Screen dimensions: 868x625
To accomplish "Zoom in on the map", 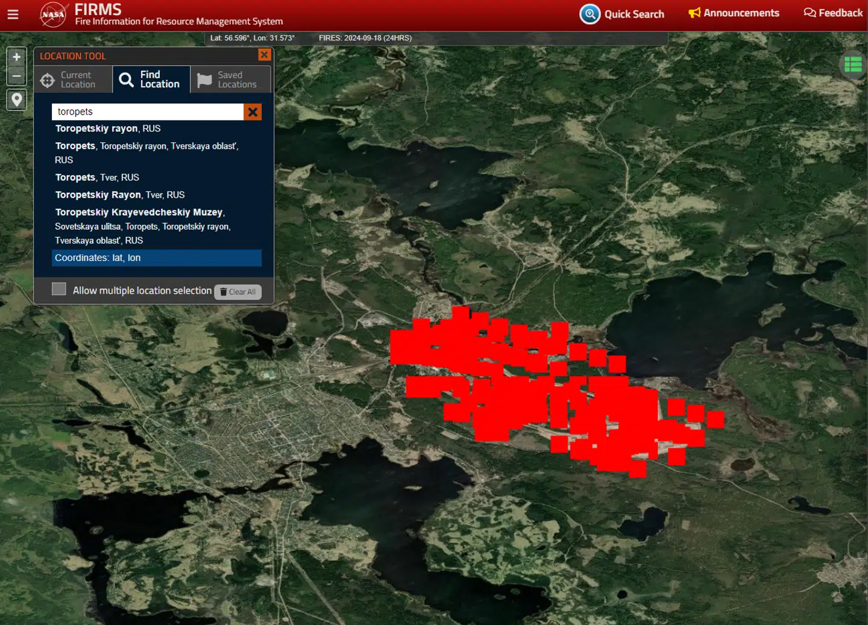I will (x=17, y=57).
